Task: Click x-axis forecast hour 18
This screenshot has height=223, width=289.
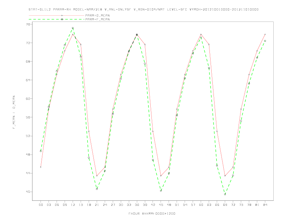Action: coord(89,205)
